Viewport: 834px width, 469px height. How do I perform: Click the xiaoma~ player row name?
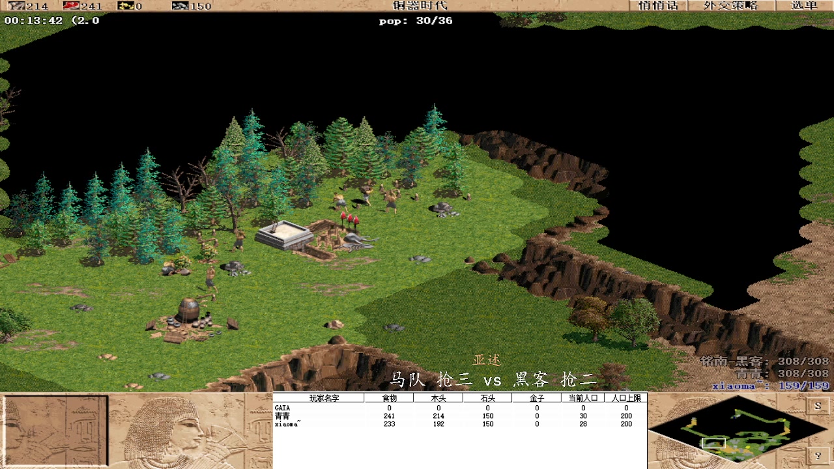click(x=287, y=424)
